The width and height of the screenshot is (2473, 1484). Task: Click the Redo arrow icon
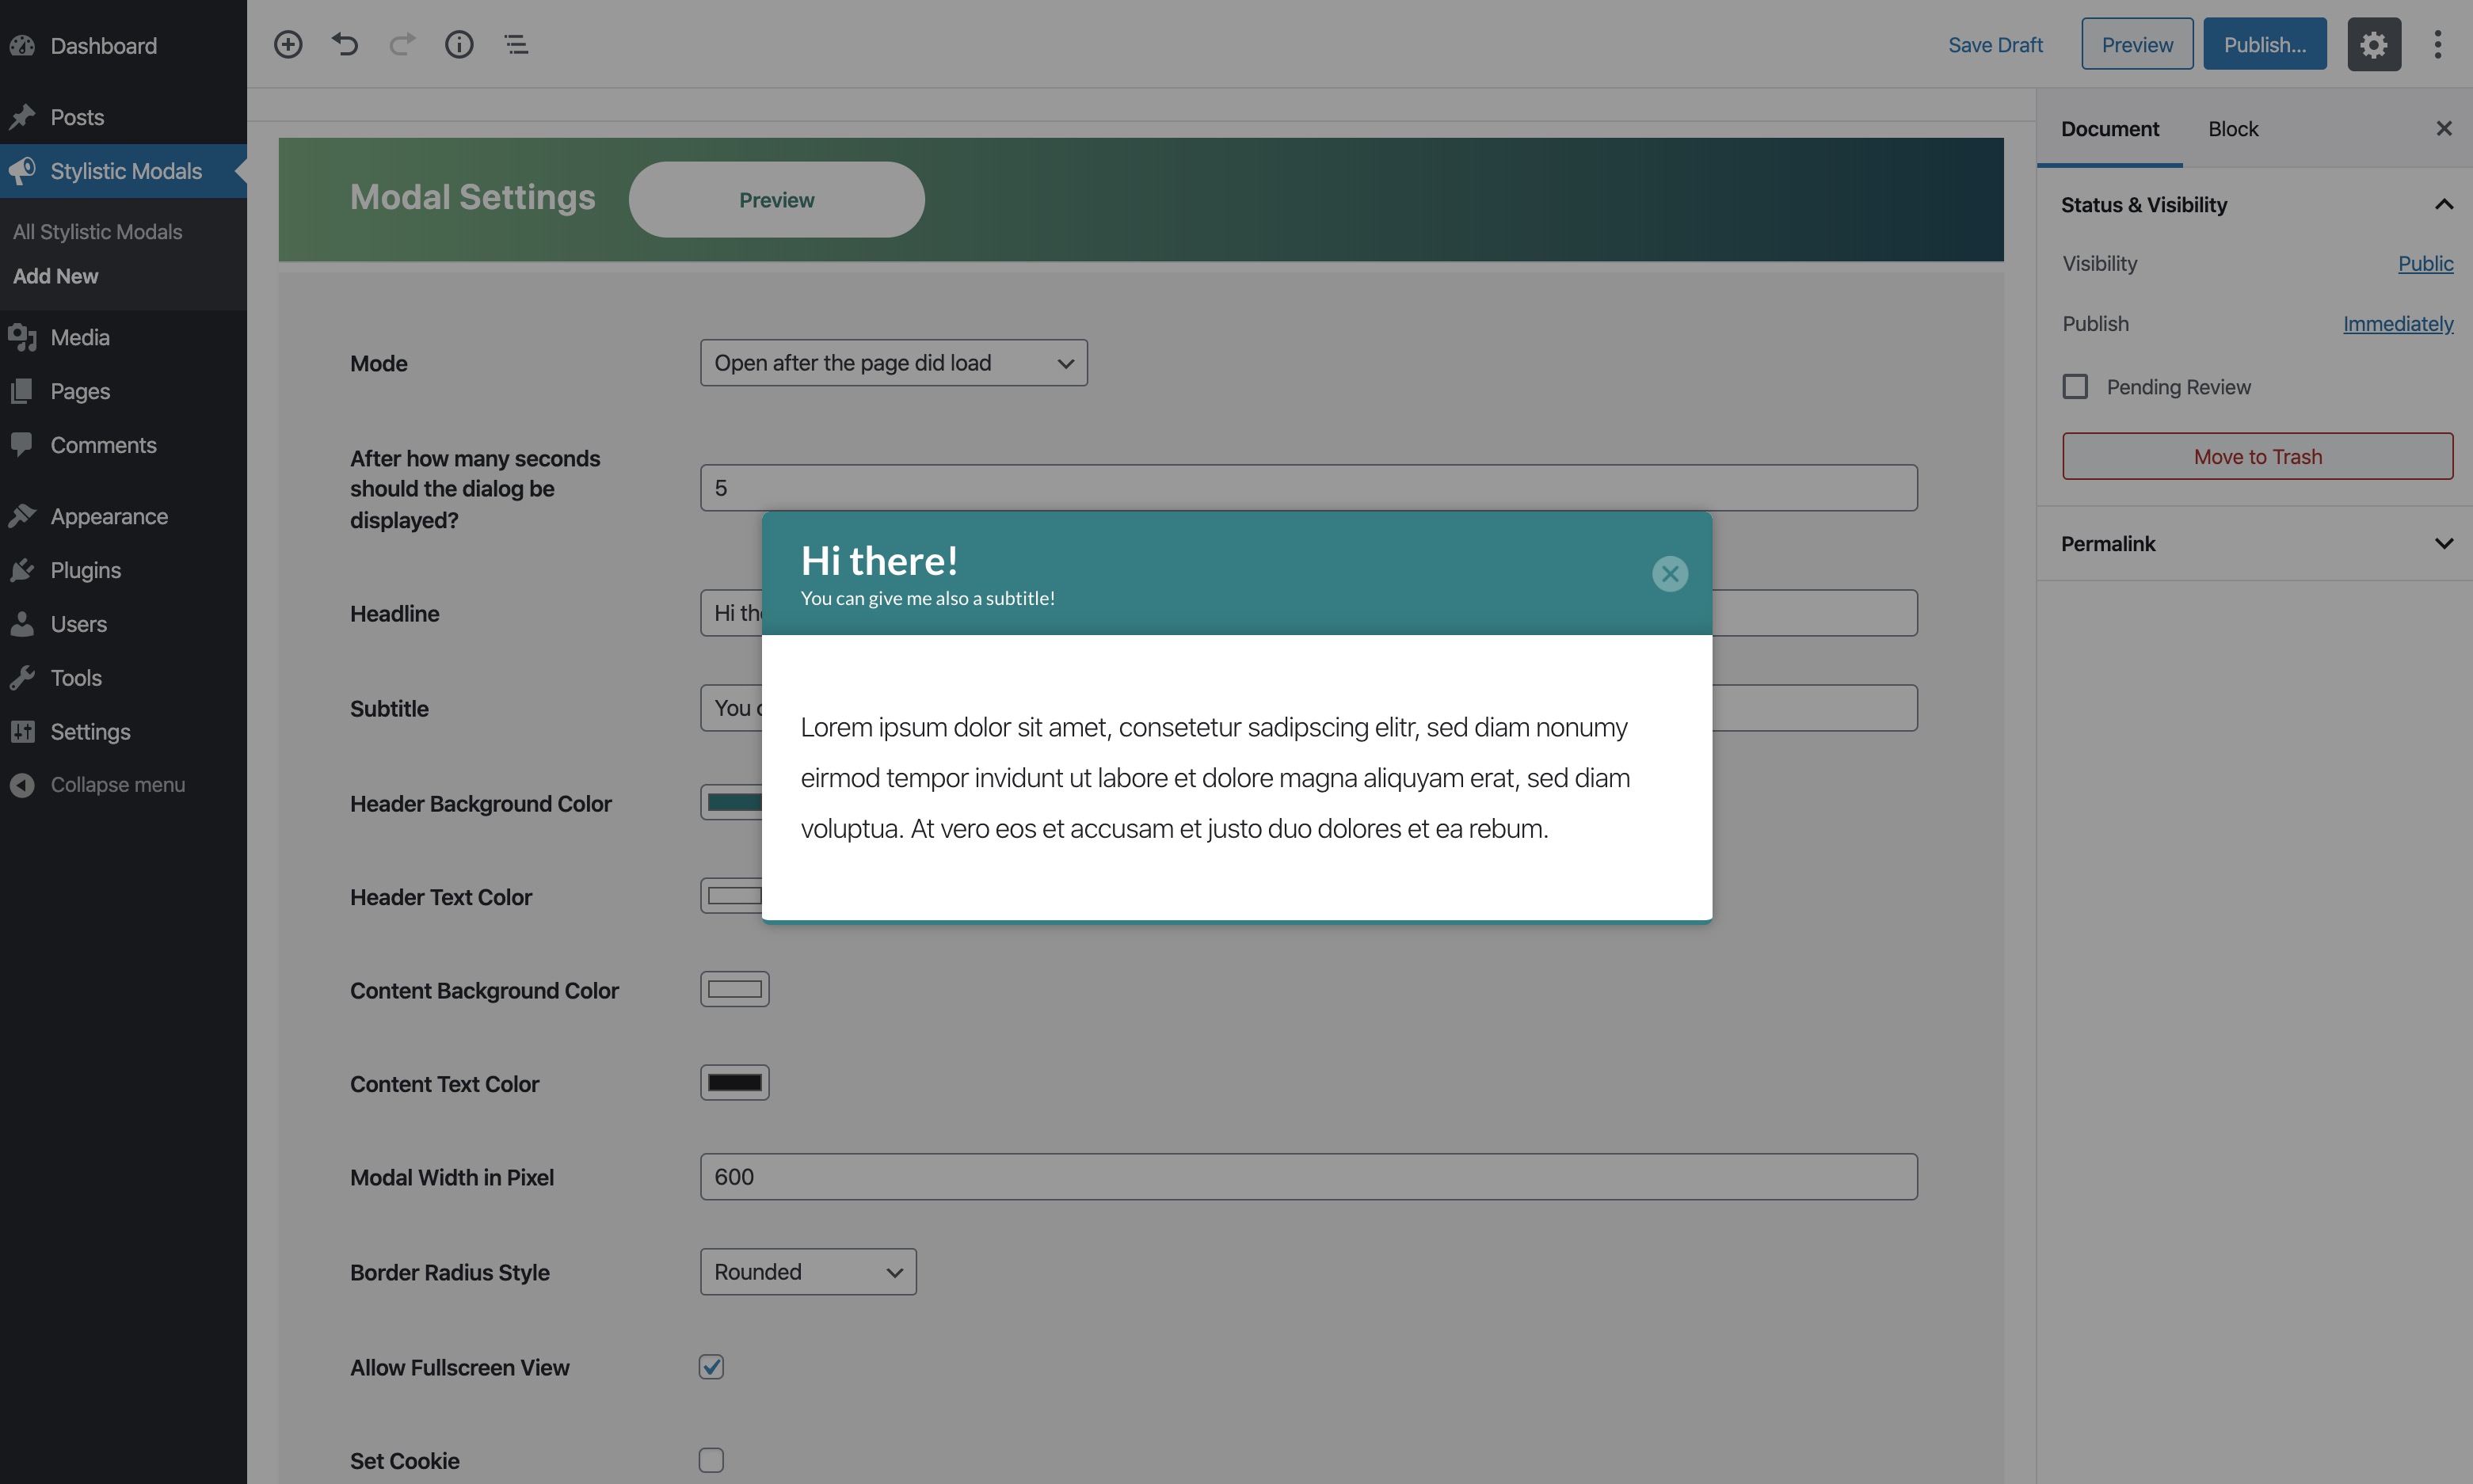[x=402, y=44]
